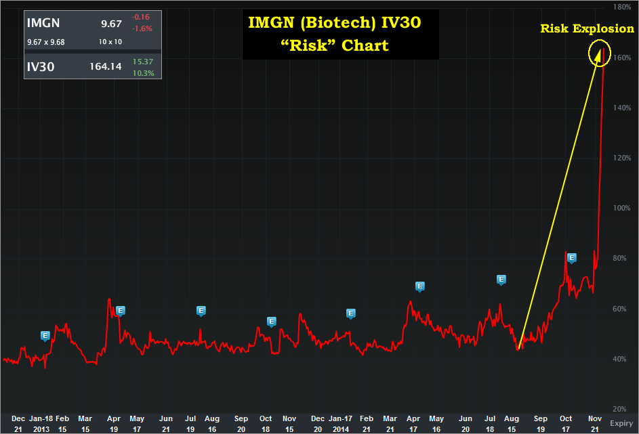Click the IMGN ticker symbol
The width and height of the screenshot is (639, 434).
click(43, 23)
